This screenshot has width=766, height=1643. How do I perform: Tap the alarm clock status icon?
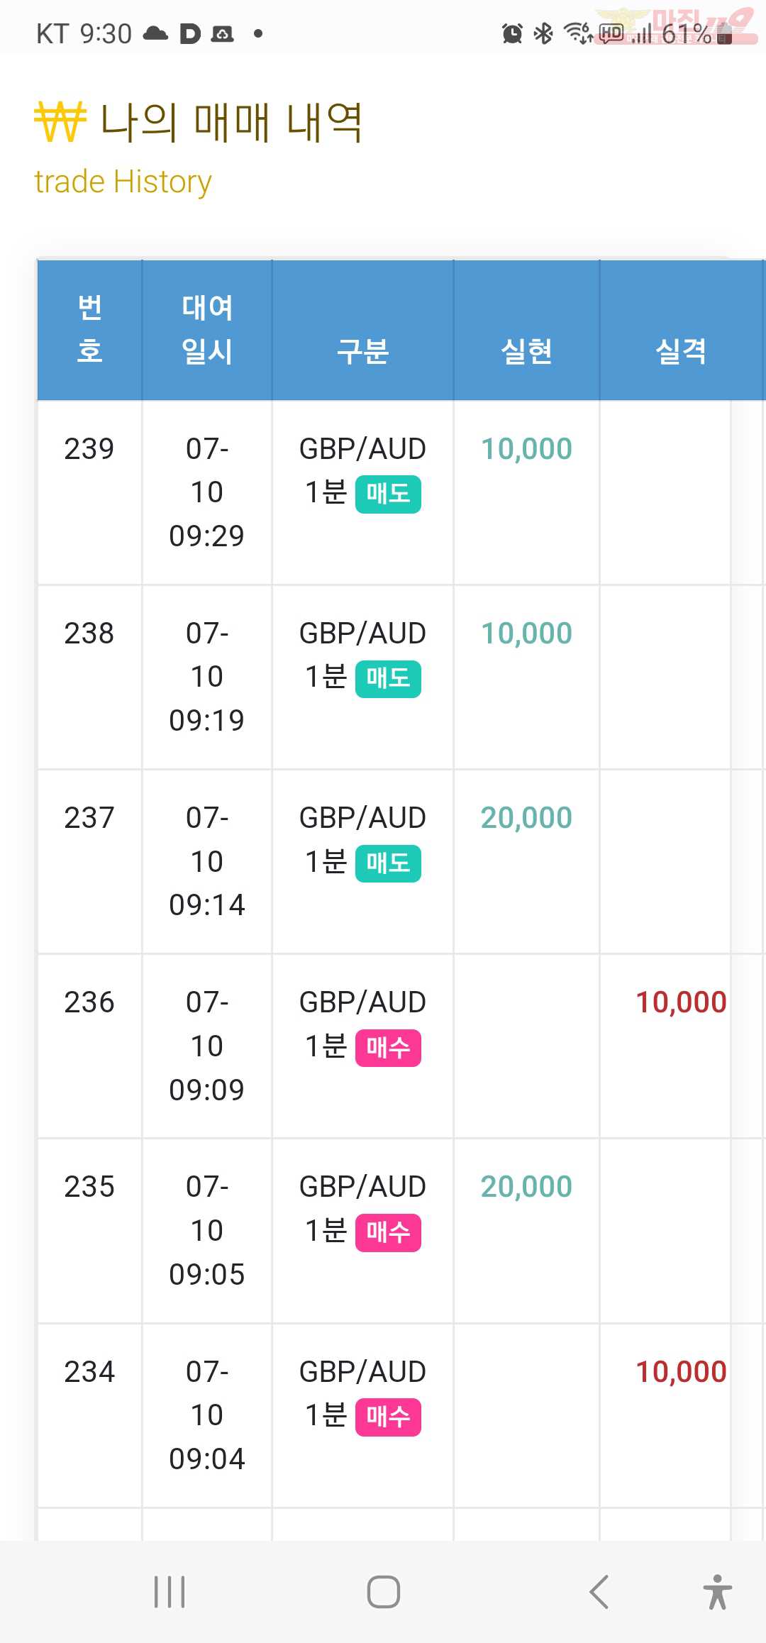[x=512, y=33]
